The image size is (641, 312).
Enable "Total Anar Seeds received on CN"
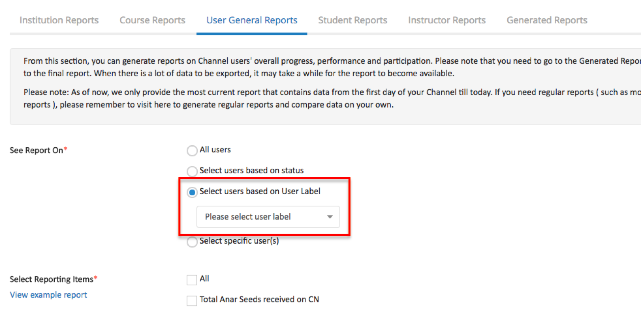[x=191, y=300]
